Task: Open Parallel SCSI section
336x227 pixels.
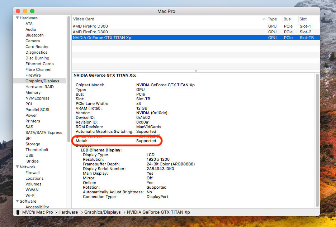Action: click(37, 110)
